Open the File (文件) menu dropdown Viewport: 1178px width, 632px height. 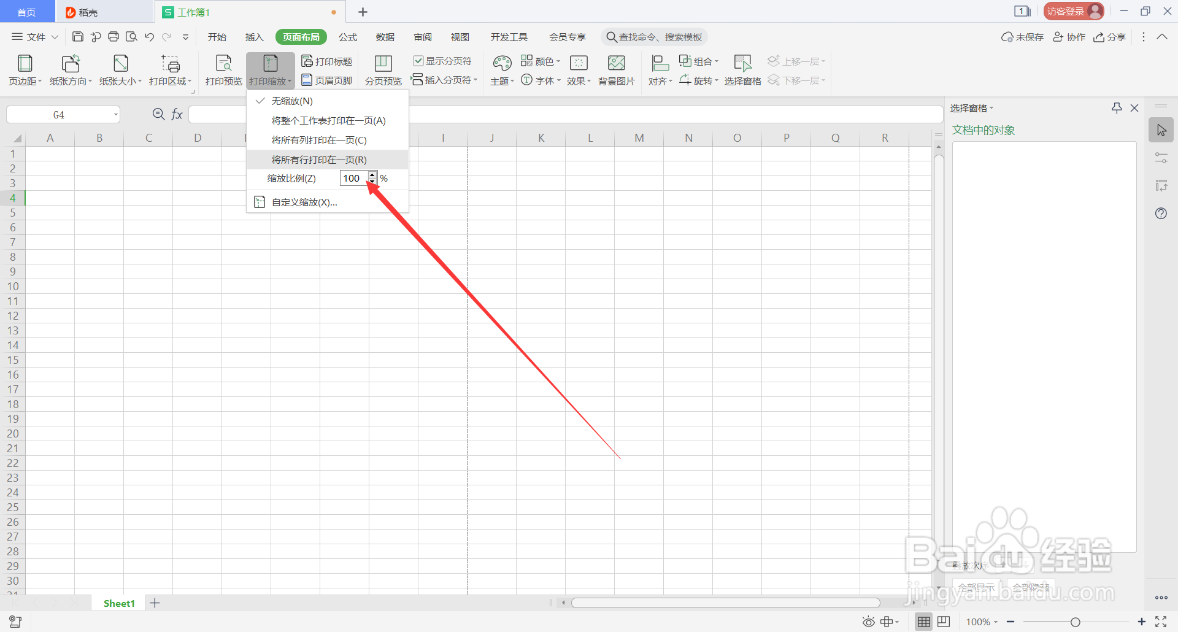pyautogui.click(x=35, y=37)
